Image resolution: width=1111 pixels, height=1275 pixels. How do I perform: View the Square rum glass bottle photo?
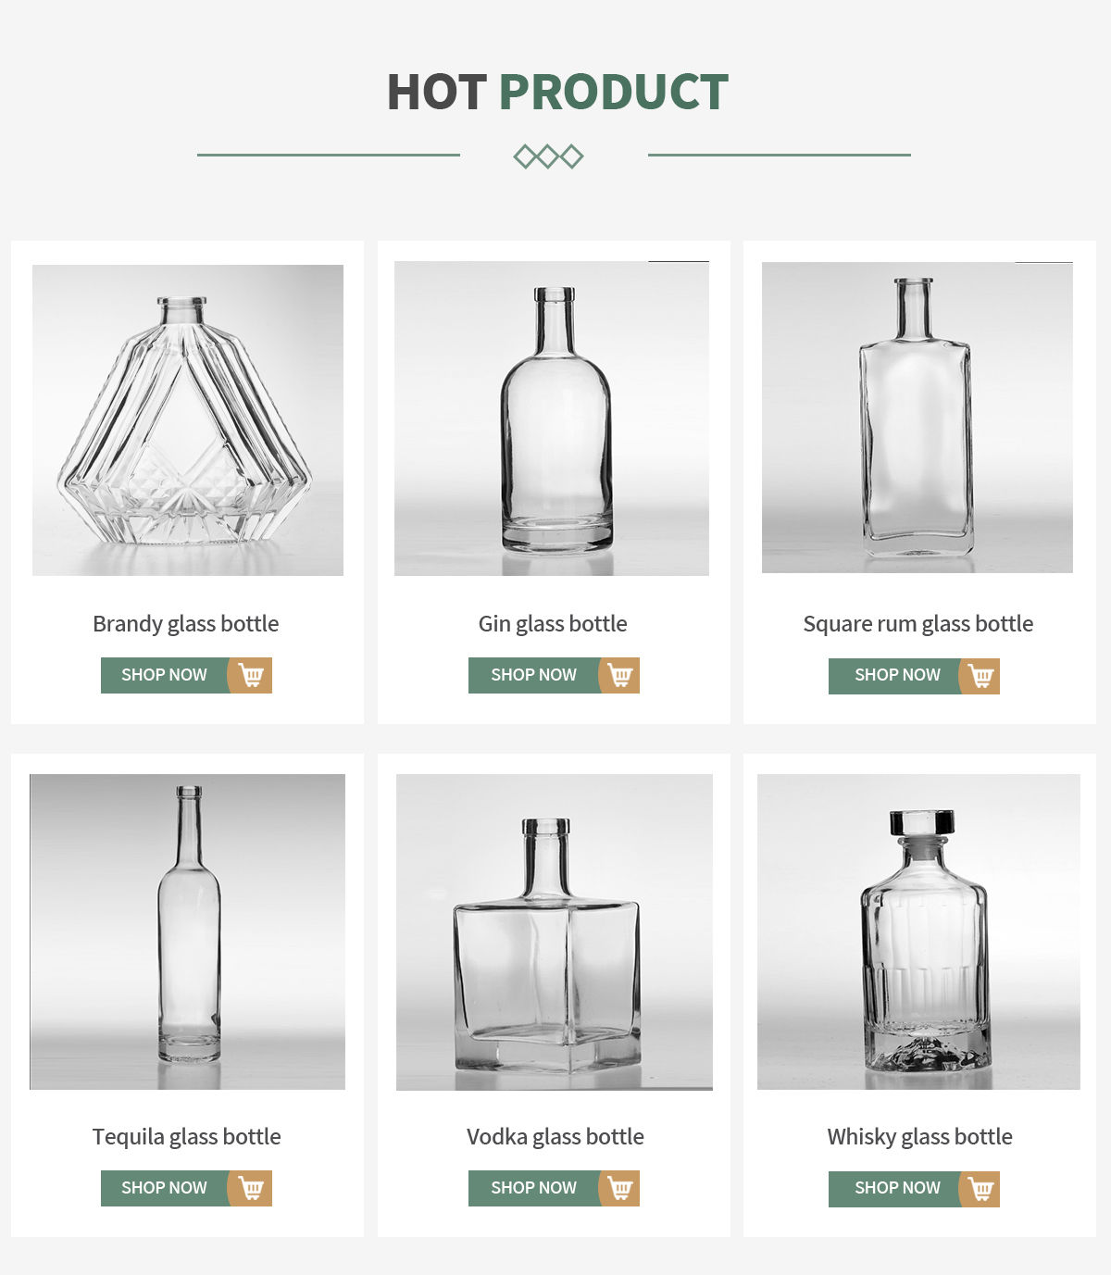pyautogui.click(x=918, y=418)
